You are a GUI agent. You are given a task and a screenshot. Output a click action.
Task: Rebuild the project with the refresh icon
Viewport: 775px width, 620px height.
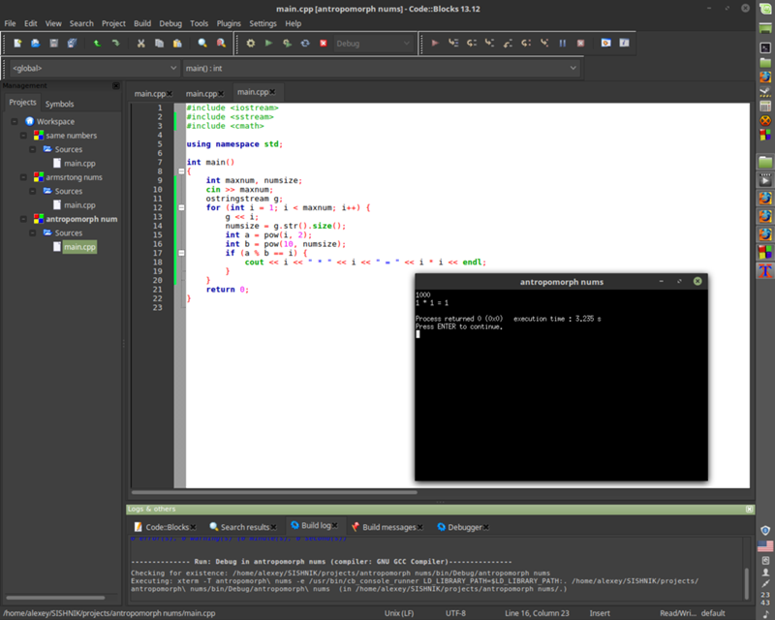click(x=305, y=44)
